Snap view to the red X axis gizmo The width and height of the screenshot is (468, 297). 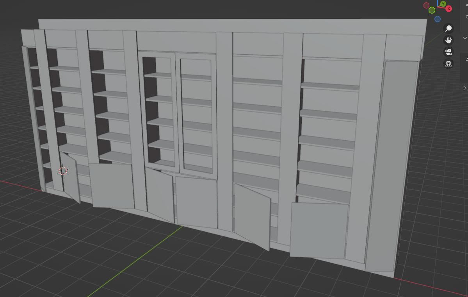tap(448, 9)
